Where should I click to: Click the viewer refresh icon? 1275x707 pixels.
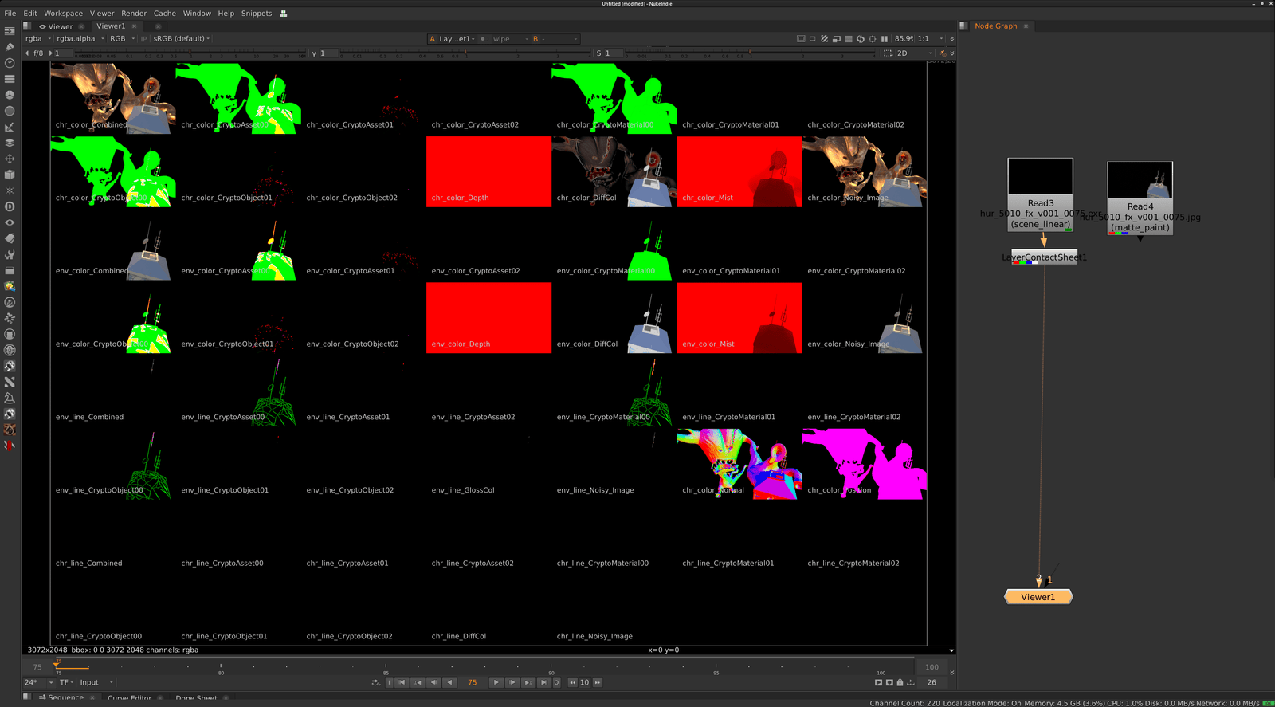[860, 38]
